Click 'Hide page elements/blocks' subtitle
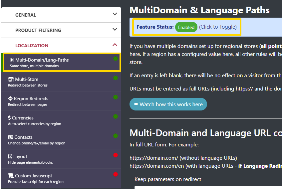 pos(30,162)
